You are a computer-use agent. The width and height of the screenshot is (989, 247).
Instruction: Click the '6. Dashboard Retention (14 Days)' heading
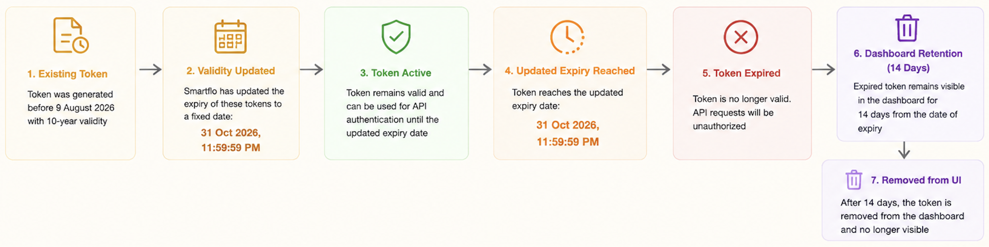point(908,61)
